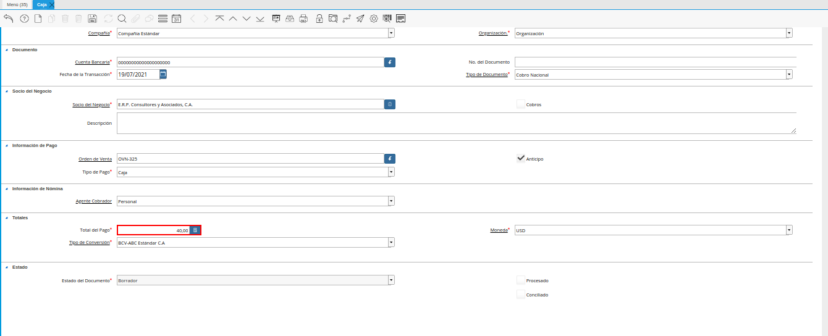Open the Process gear icon
This screenshot has width=828, height=336.
(x=374, y=19)
